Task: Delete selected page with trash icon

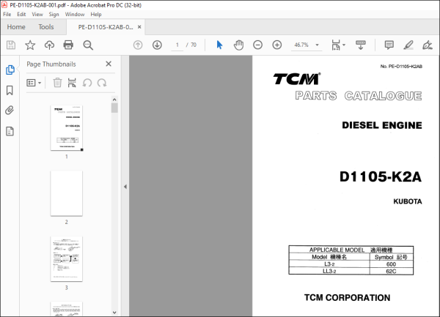Action: (57, 83)
